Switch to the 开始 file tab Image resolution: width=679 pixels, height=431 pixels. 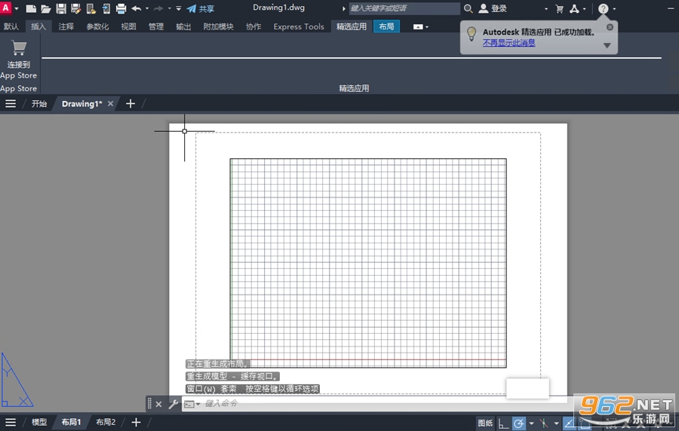tap(39, 104)
